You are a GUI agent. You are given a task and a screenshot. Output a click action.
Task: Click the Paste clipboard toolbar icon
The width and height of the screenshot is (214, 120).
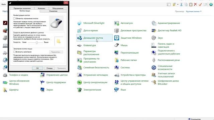click(191, 4)
